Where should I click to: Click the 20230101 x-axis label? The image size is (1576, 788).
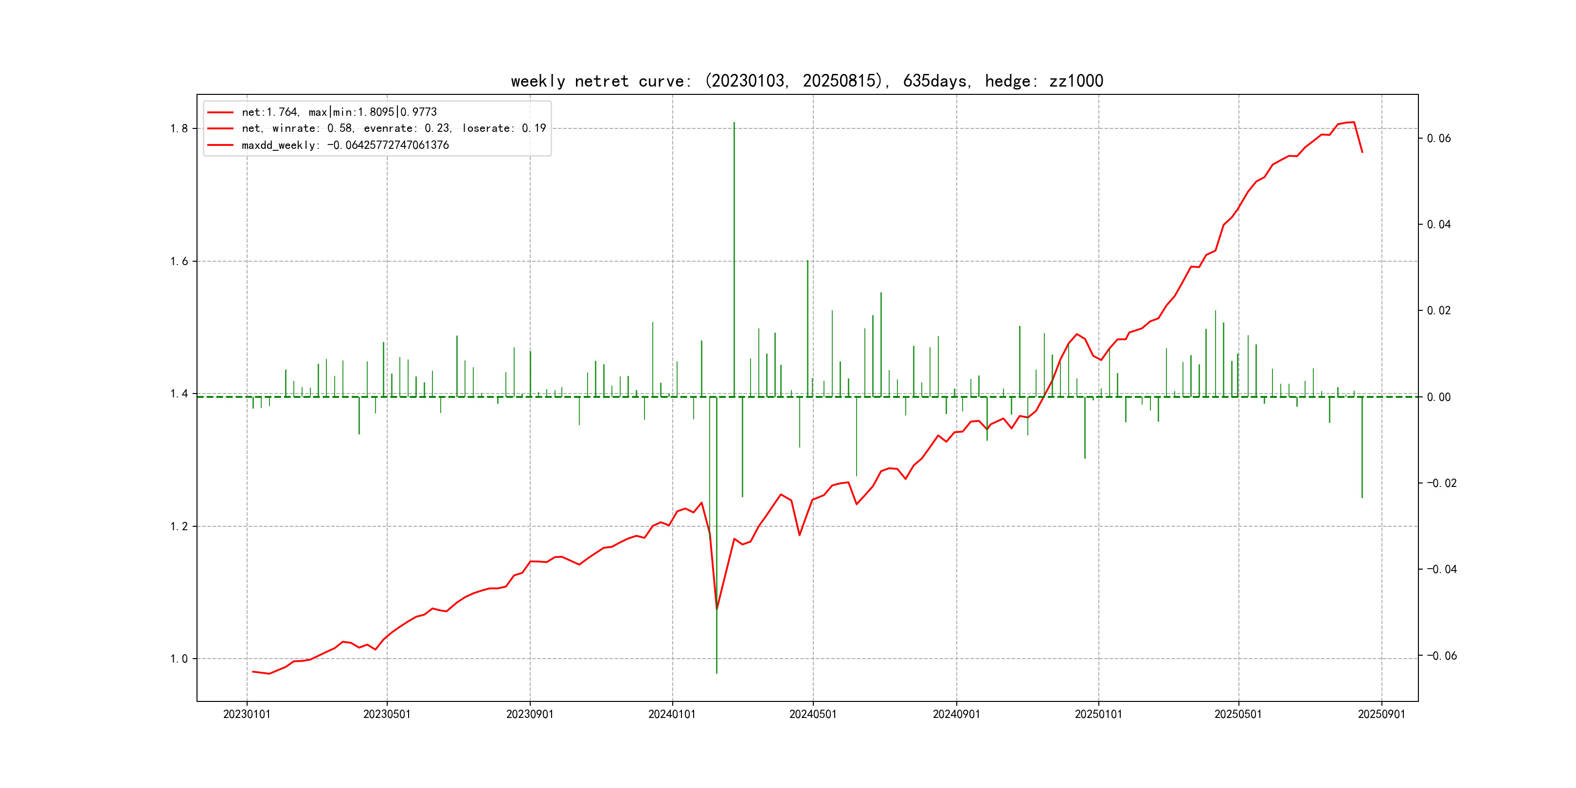247,715
